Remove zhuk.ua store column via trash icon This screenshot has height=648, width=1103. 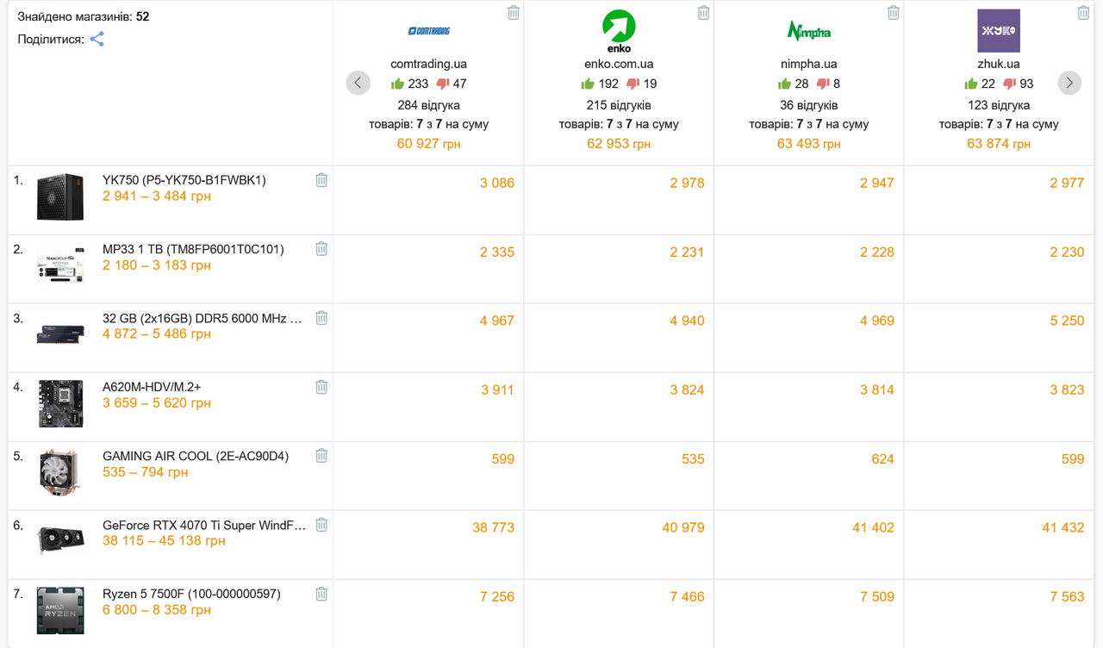point(1084,12)
